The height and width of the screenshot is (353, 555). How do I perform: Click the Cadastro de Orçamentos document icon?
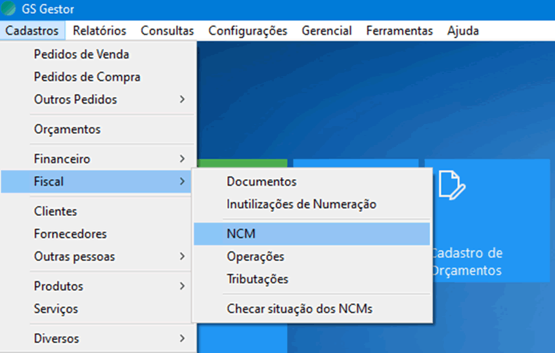pyautogui.click(x=453, y=184)
